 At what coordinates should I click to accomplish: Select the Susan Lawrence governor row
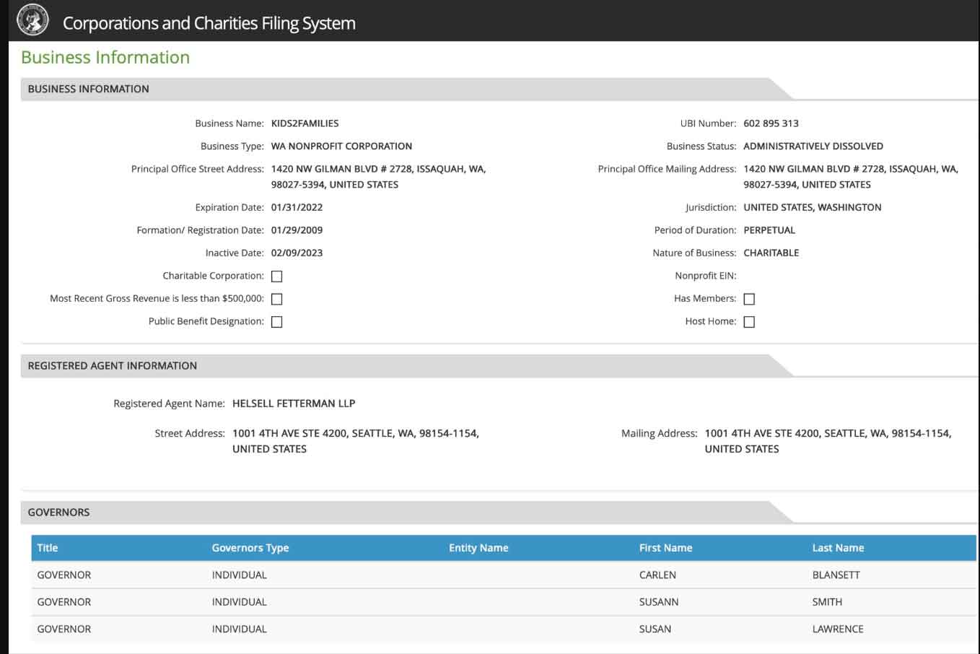point(503,629)
